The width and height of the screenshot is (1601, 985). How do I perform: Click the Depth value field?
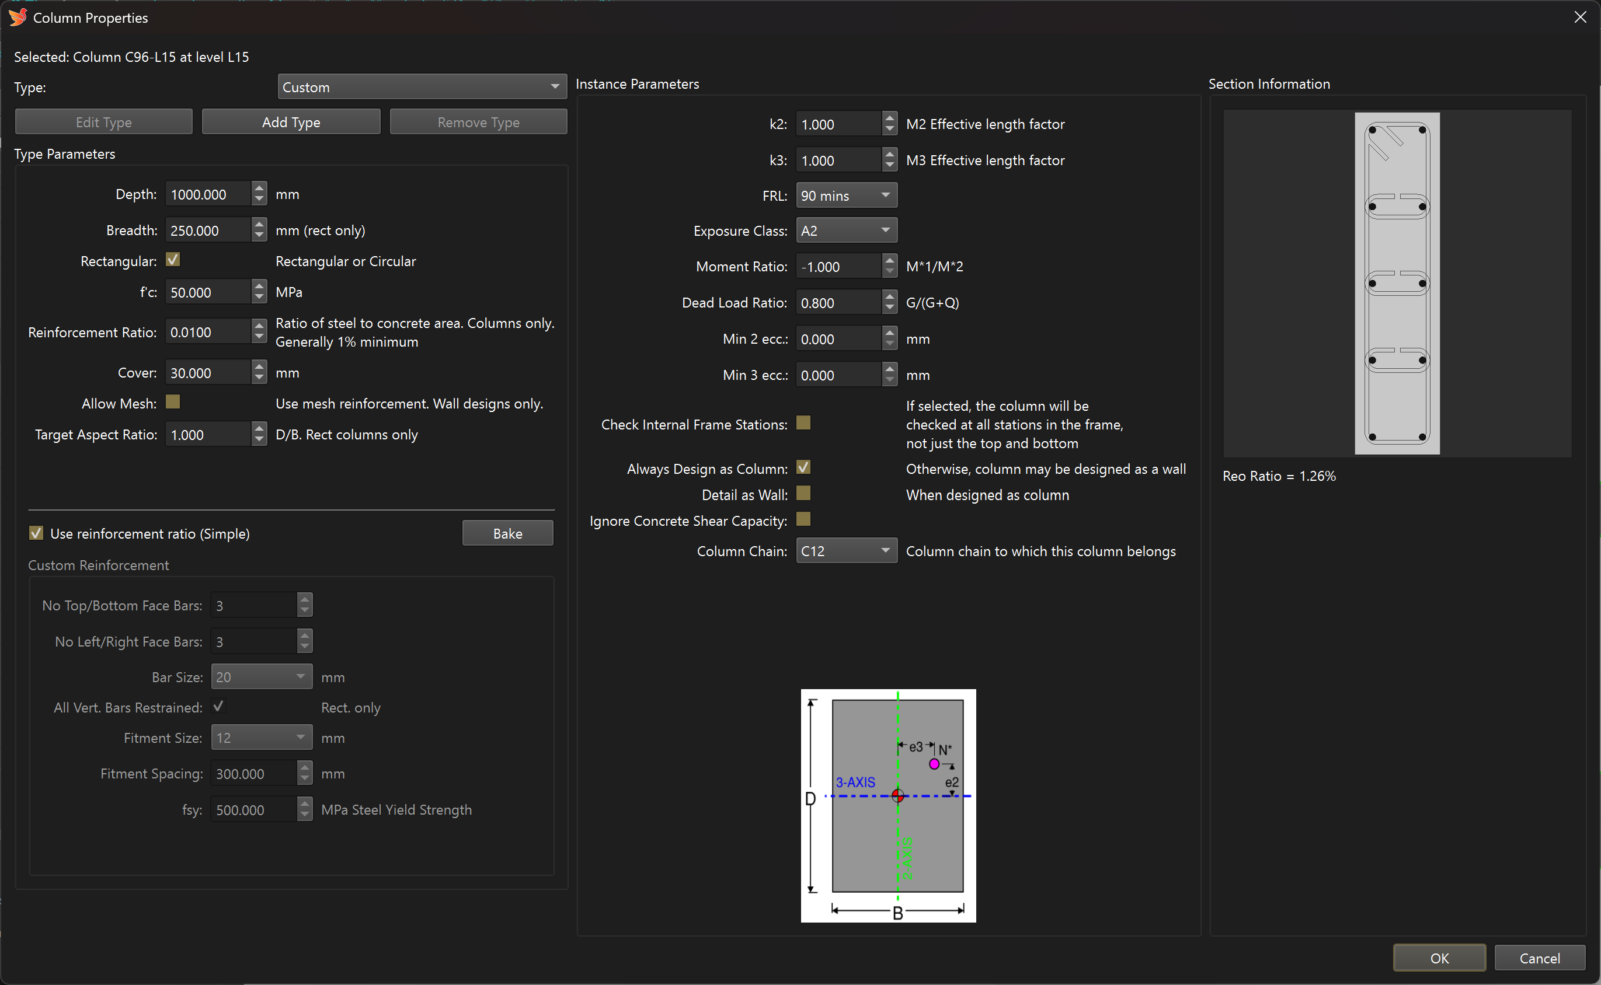coord(207,194)
